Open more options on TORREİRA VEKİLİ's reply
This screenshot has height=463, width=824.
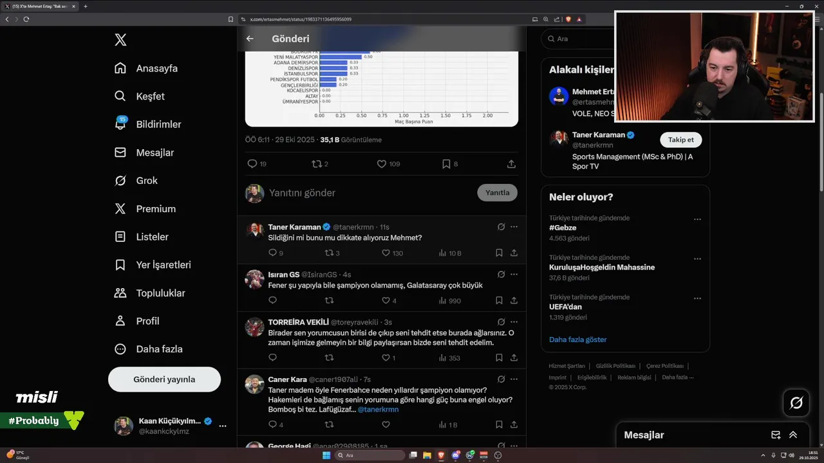[x=514, y=322]
